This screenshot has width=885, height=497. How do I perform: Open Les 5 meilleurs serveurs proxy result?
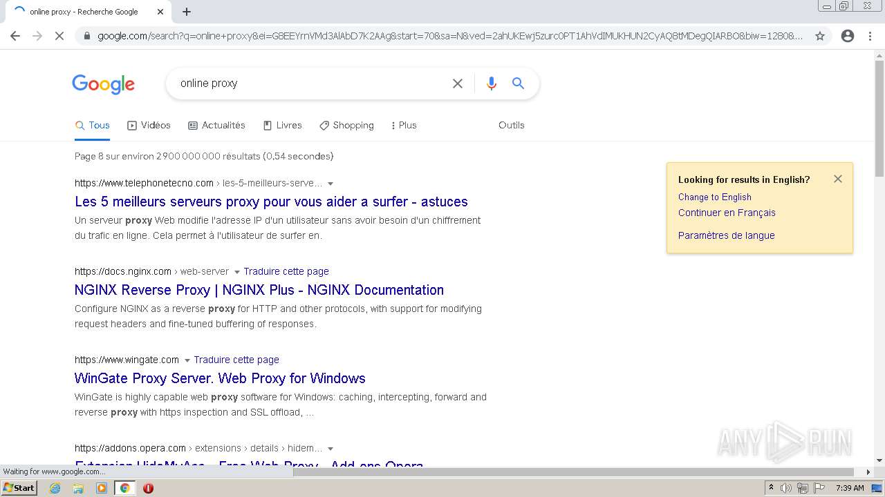click(x=271, y=202)
